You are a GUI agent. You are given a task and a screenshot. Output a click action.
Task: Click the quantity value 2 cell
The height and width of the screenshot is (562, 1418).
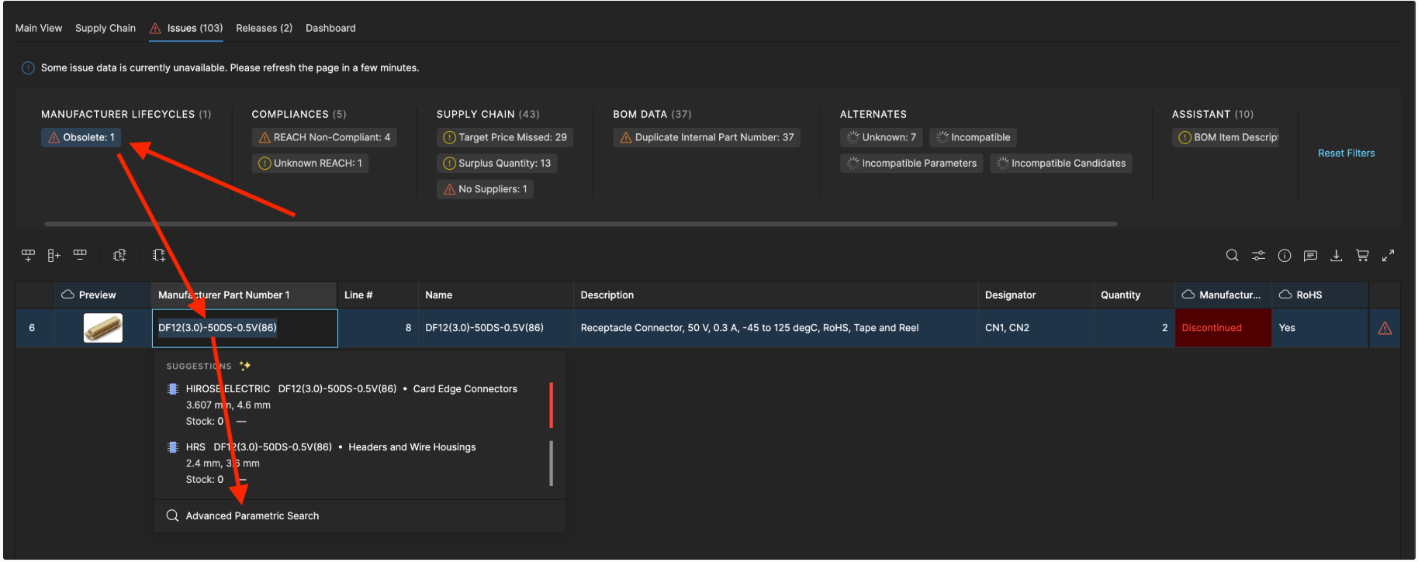coord(1134,328)
